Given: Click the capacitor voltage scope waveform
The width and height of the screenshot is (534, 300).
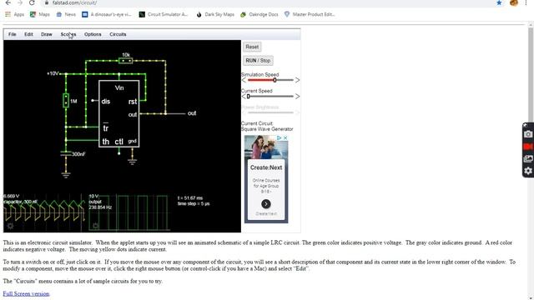Looking at the screenshot, I should (43, 212).
